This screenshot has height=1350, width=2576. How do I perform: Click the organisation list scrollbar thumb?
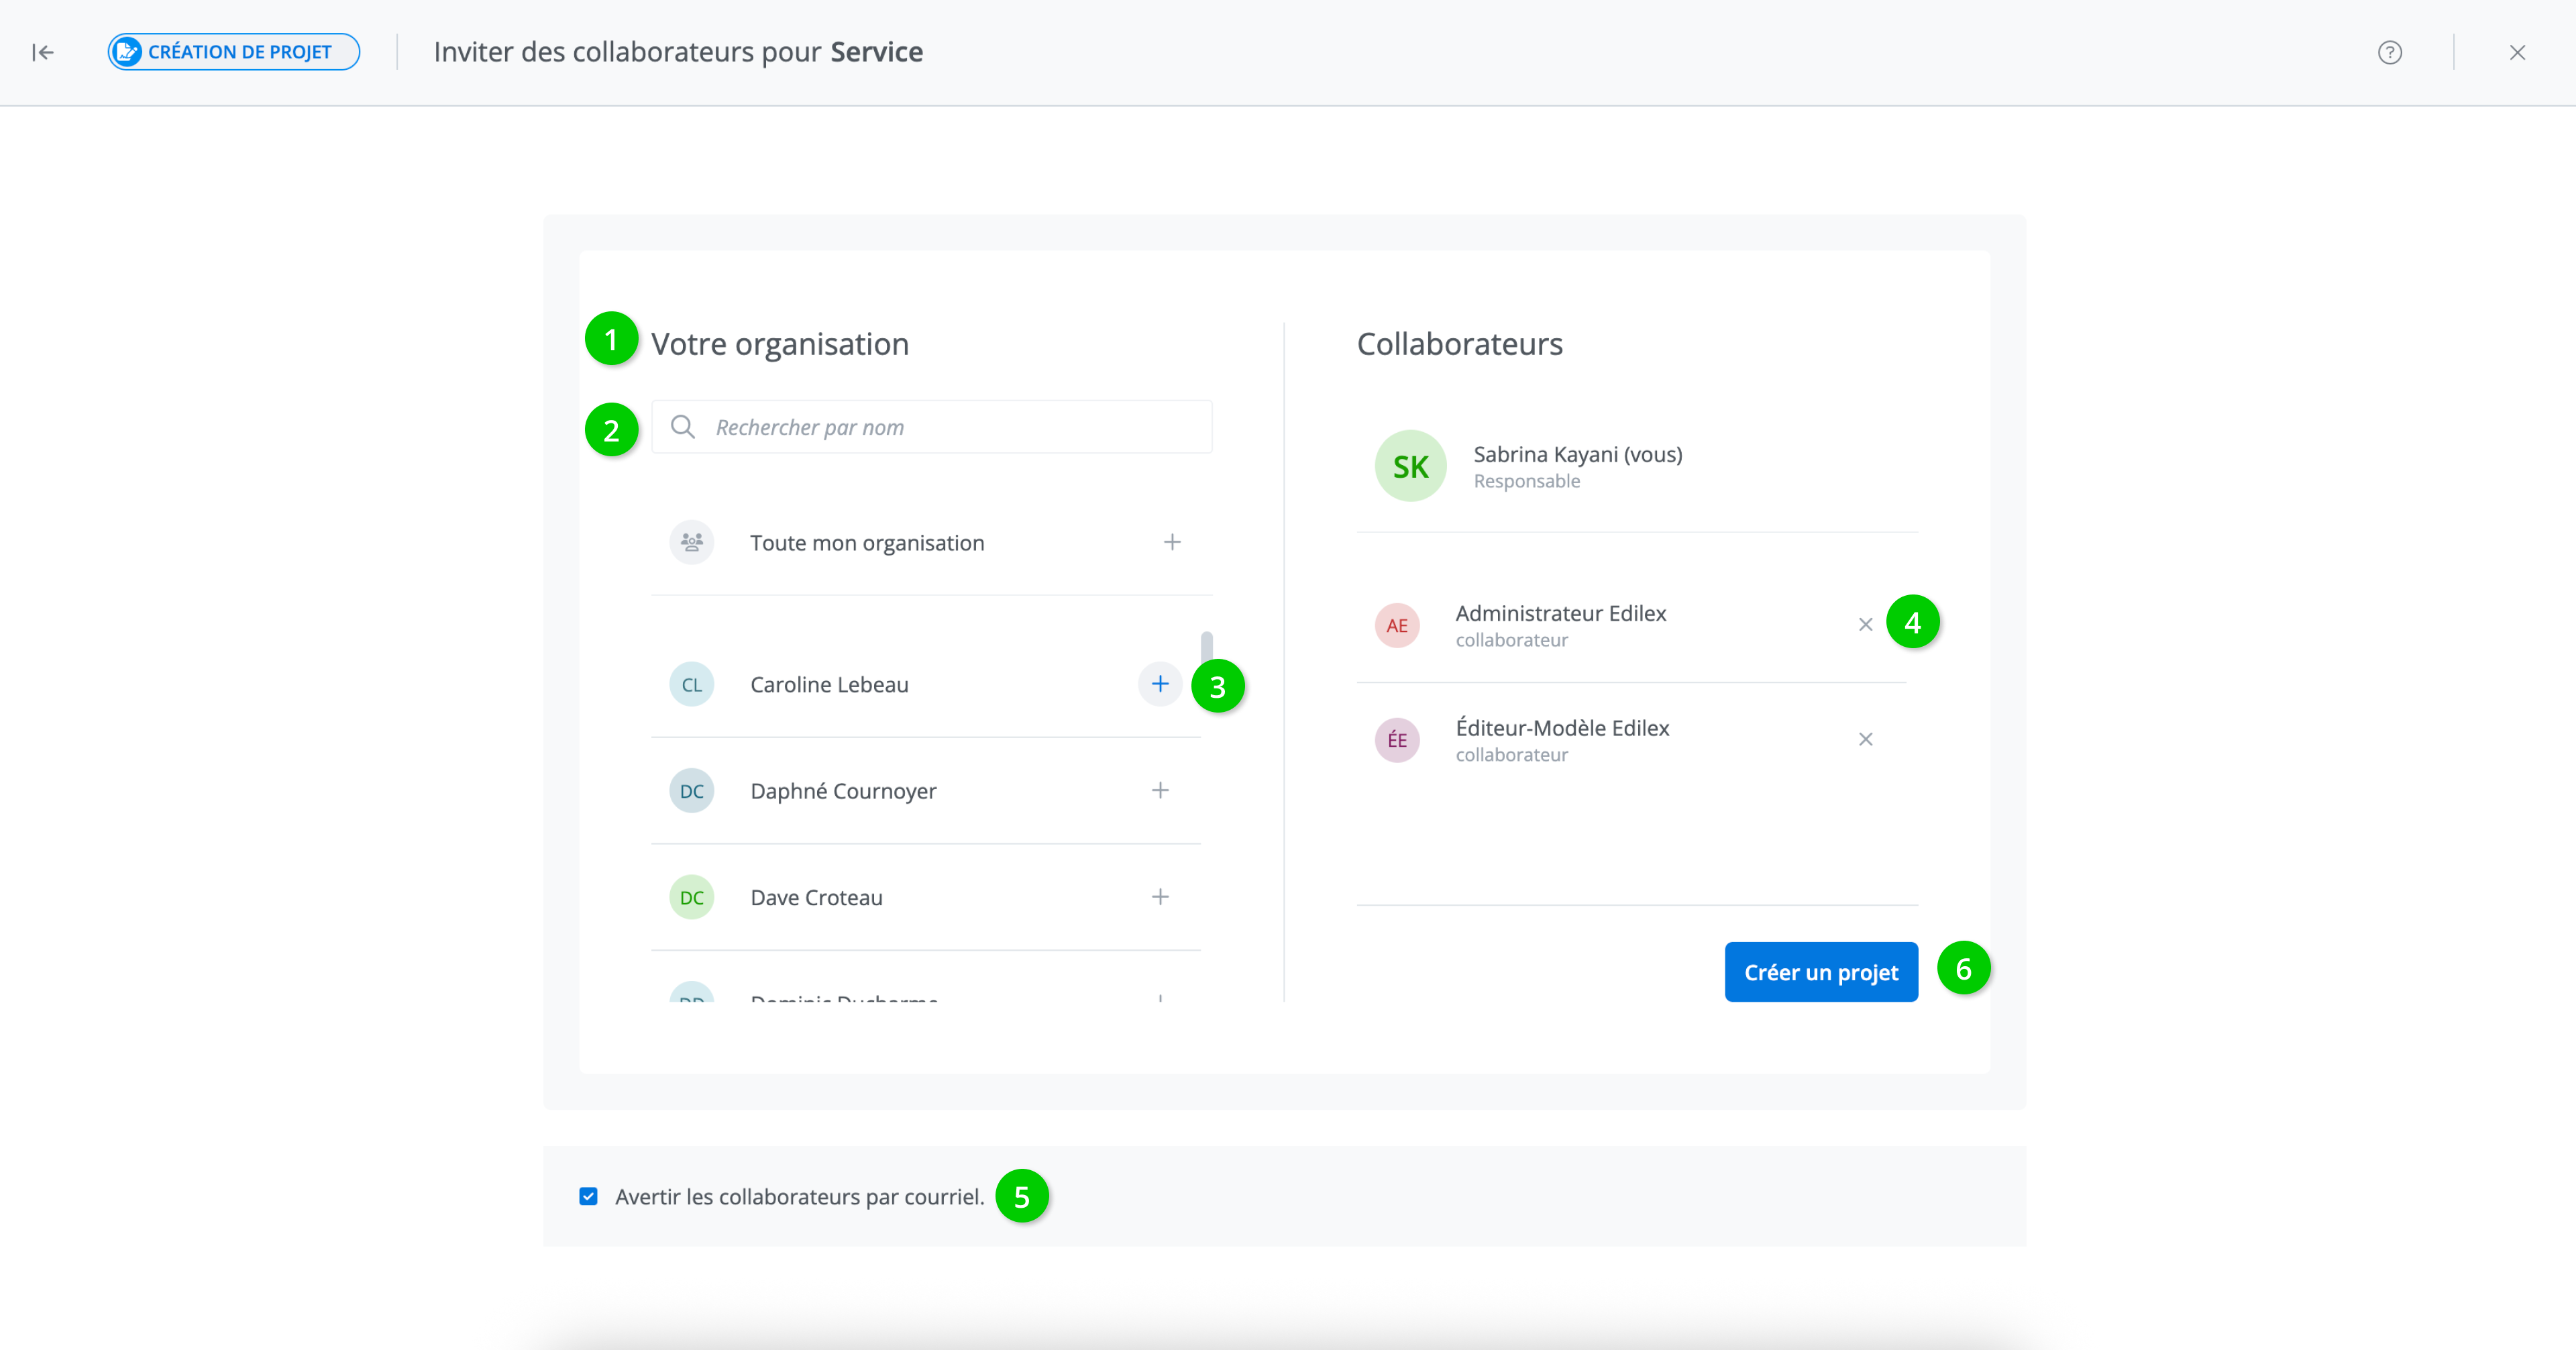pos(1207,645)
